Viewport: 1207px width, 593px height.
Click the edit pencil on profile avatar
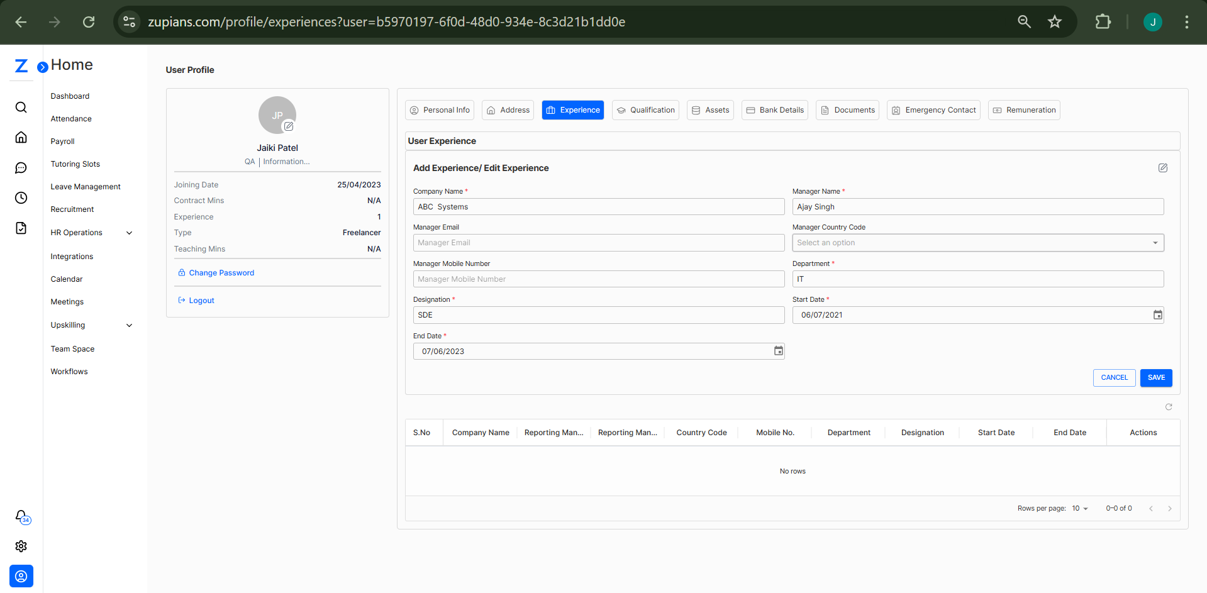[289, 126]
